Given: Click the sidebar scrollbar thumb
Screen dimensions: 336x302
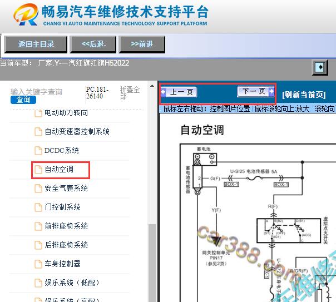Looking at the screenshot, I should click(x=152, y=263).
